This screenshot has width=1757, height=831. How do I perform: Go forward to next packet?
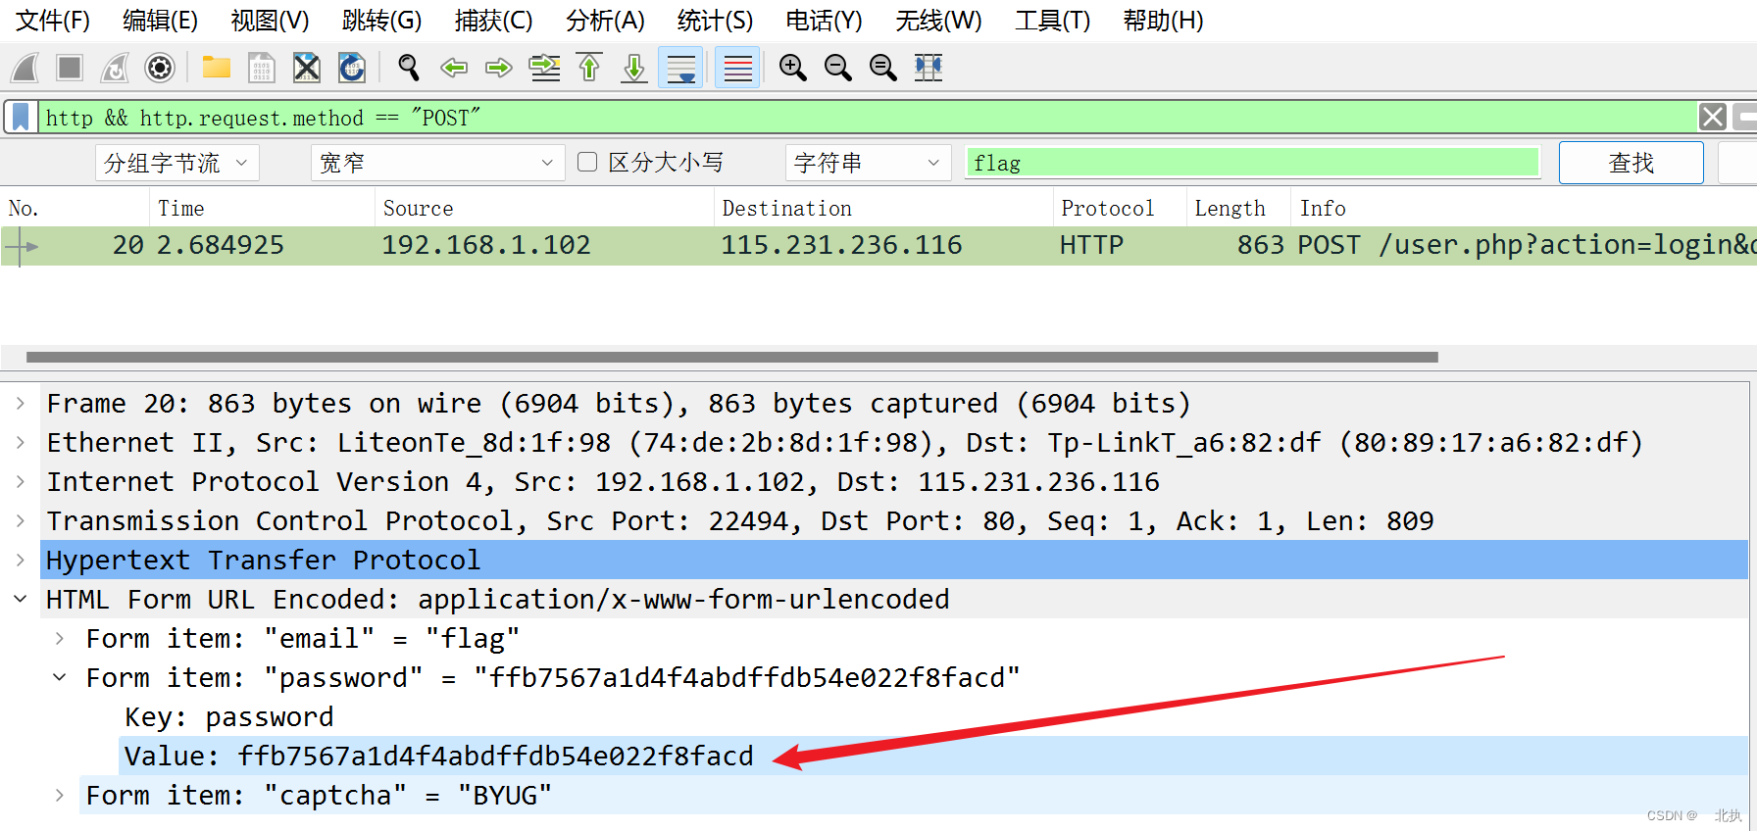tap(499, 68)
